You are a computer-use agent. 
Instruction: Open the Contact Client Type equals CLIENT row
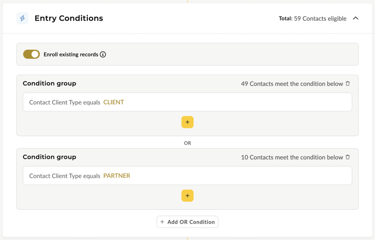[187, 102]
